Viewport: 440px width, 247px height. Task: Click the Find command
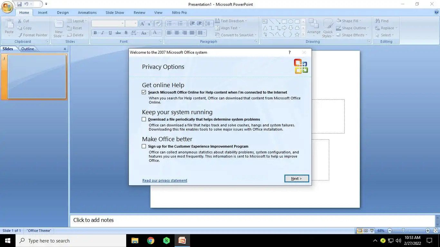pos(382,21)
